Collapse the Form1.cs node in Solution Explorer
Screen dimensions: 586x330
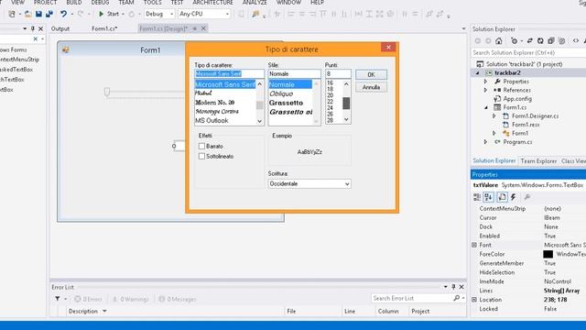486,108
